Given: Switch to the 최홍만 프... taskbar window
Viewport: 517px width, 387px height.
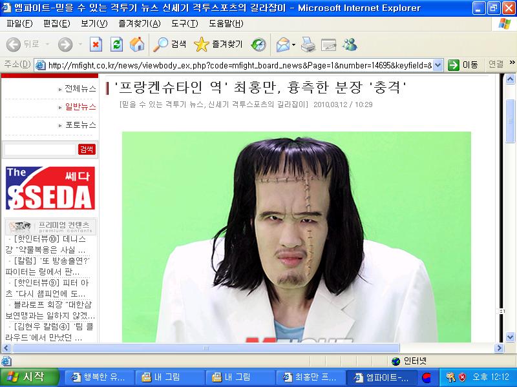Looking at the screenshot, I should coord(311,377).
